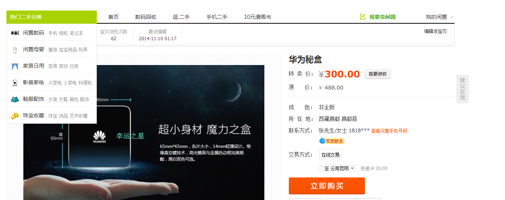Go to the 数码回收 nav tab
505x200 pixels.
click(x=146, y=17)
